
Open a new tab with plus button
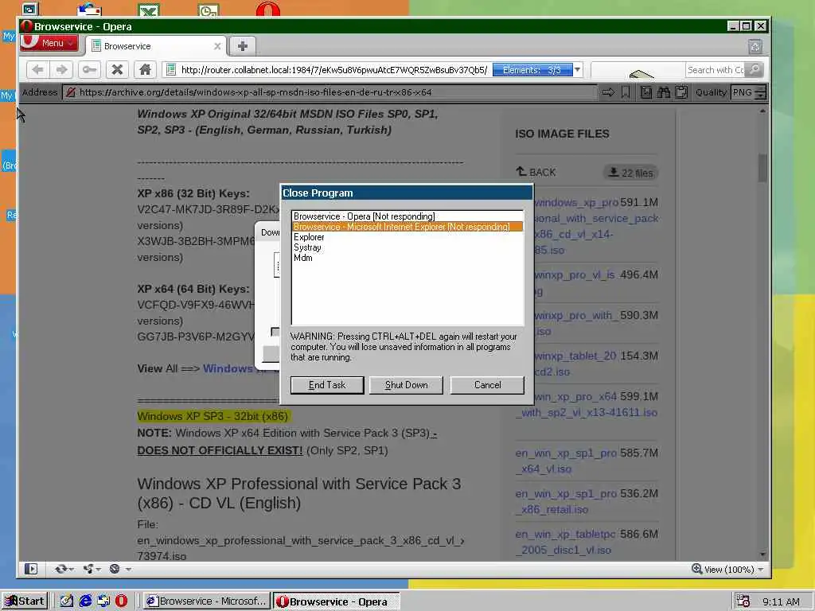pos(242,46)
